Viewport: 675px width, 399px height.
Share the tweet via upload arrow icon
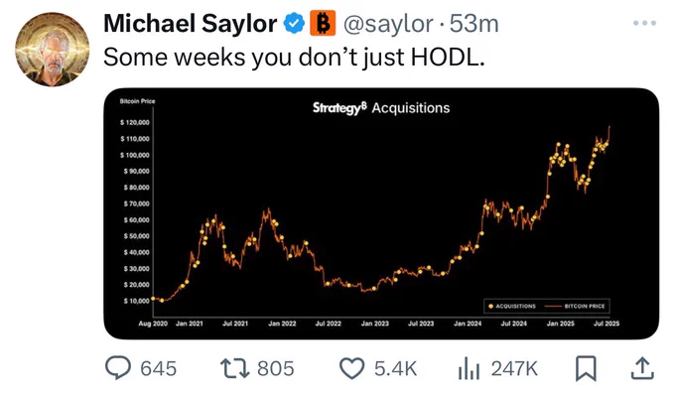pos(642,368)
